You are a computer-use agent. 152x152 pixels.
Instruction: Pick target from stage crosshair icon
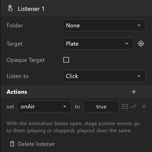coord(141,44)
